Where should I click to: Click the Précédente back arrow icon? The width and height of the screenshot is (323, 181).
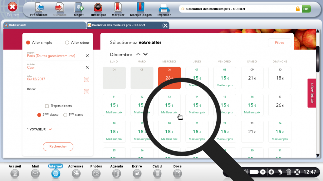pyautogui.click(x=39, y=8)
